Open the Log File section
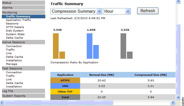Image resolution: width=184 pixels, height=106 pixels. [24, 91]
